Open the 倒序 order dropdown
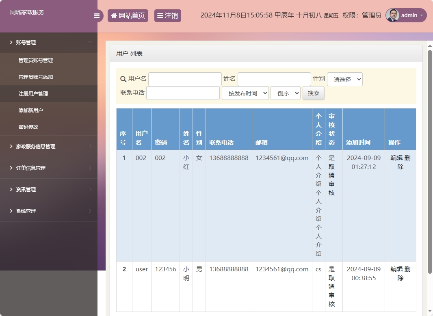Image resolution: width=433 pixels, height=316 pixels. pyautogui.click(x=285, y=93)
